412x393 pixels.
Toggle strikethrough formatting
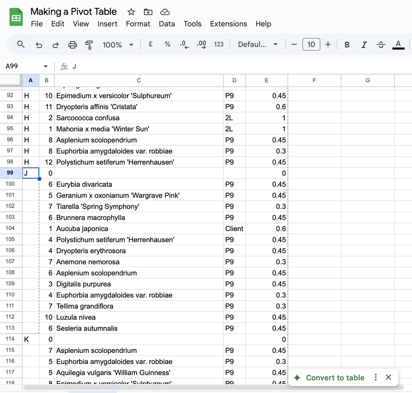click(x=381, y=44)
